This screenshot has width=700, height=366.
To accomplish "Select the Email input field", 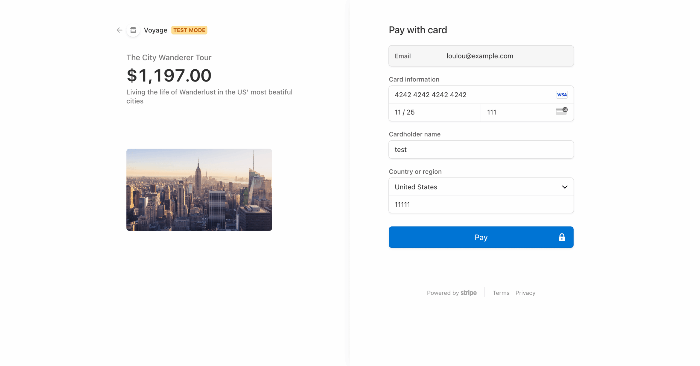I will click(x=481, y=56).
